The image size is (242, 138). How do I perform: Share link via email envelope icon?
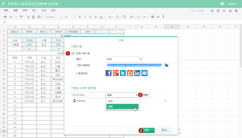tap(144, 73)
